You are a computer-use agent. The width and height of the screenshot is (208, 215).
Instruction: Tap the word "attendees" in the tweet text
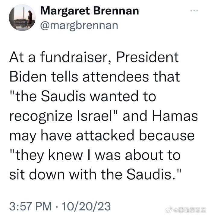tap(115, 77)
